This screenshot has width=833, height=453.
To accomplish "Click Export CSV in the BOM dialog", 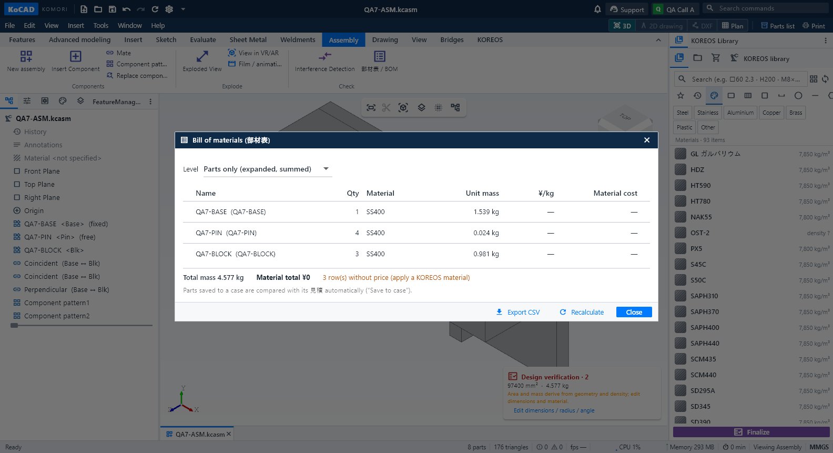I will [x=518, y=312].
